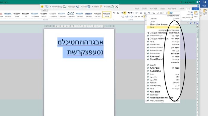The width and height of the screenshot is (208, 116).
Task: Open the font name dropdown arrow
Action: 169,13
